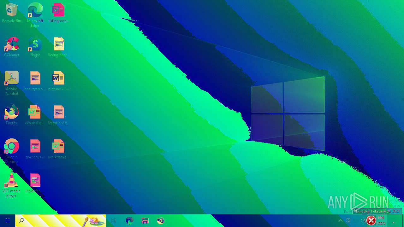
Task: Select the worksticke document icon
Action: (59, 149)
